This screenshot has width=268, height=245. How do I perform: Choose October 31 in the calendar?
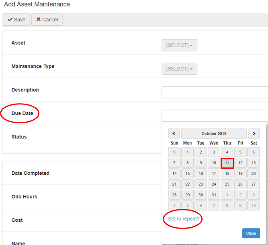tap(214, 195)
